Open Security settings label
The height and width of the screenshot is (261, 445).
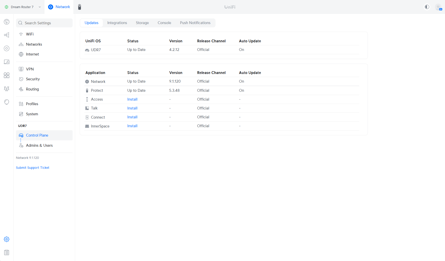(x=33, y=79)
